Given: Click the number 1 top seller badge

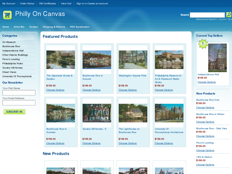Looking at the screenshot, I should point(202,44).
